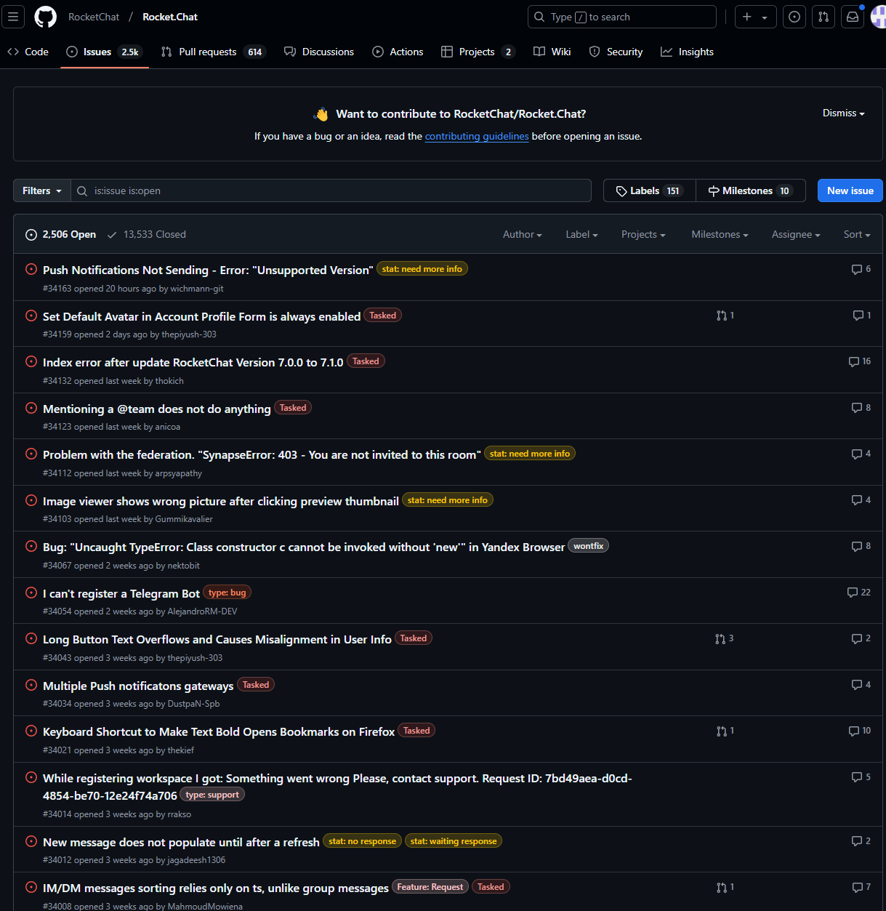Go to the RocketChat organization
The image size is (886, 911).
(x=94, y=17)
